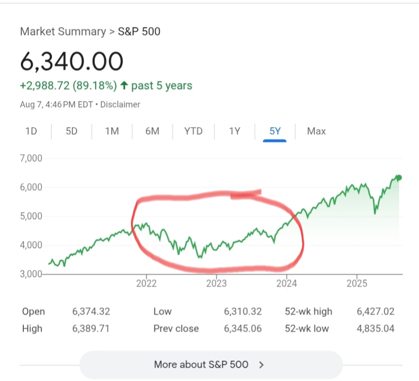Show the Max time range

click(x=316, y=131)
